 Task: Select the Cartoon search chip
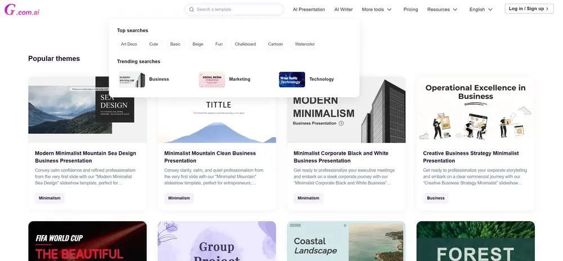coord(275,44)
